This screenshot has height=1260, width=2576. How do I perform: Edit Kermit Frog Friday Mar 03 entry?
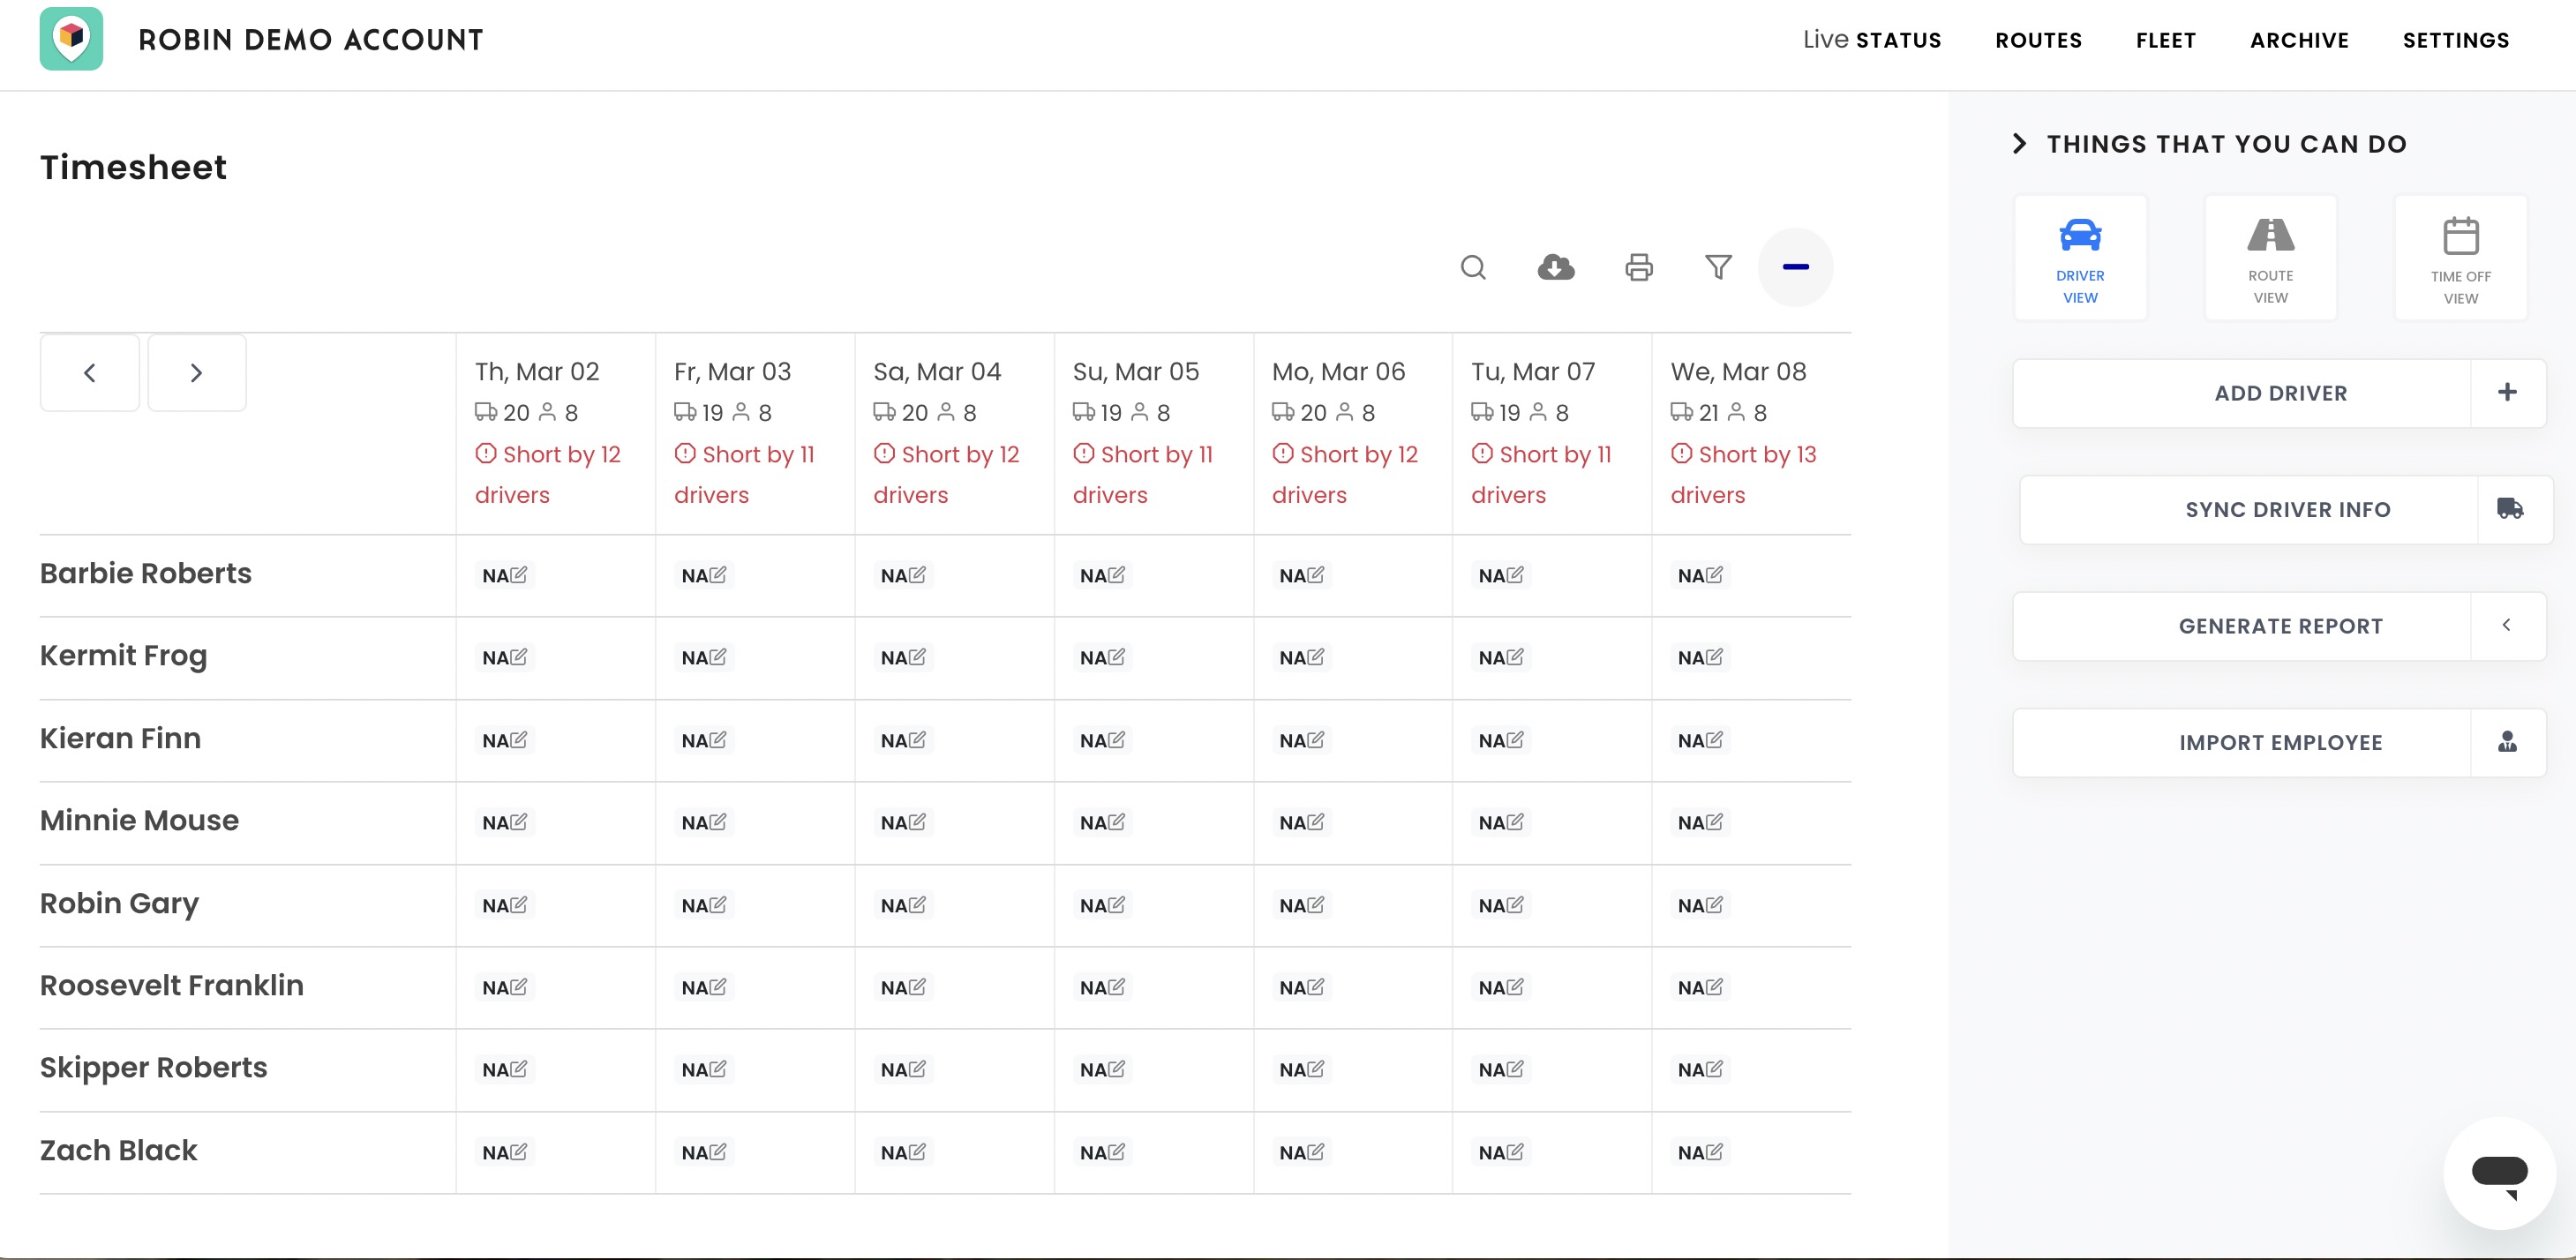tap(717, 657)
